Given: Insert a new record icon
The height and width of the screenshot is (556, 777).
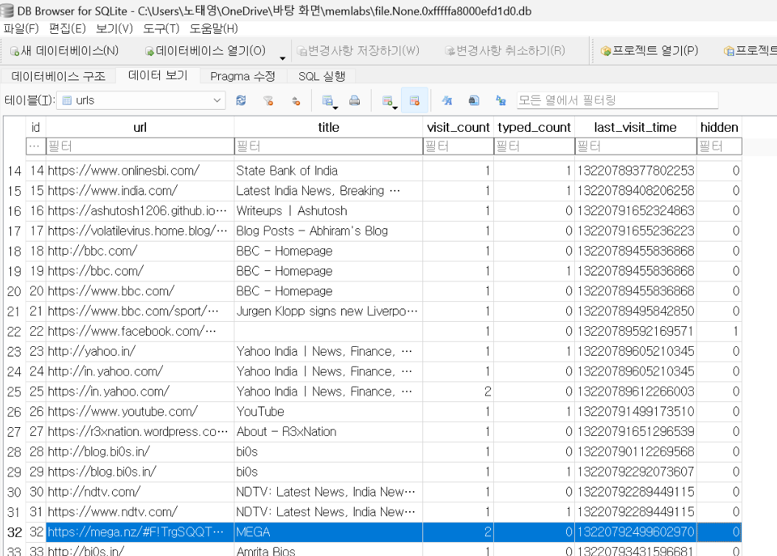Looking at the screenshot, I should coord(387,100).
